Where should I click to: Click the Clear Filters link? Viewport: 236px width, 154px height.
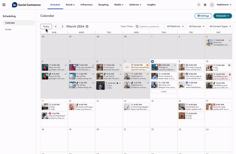point(127,27)
